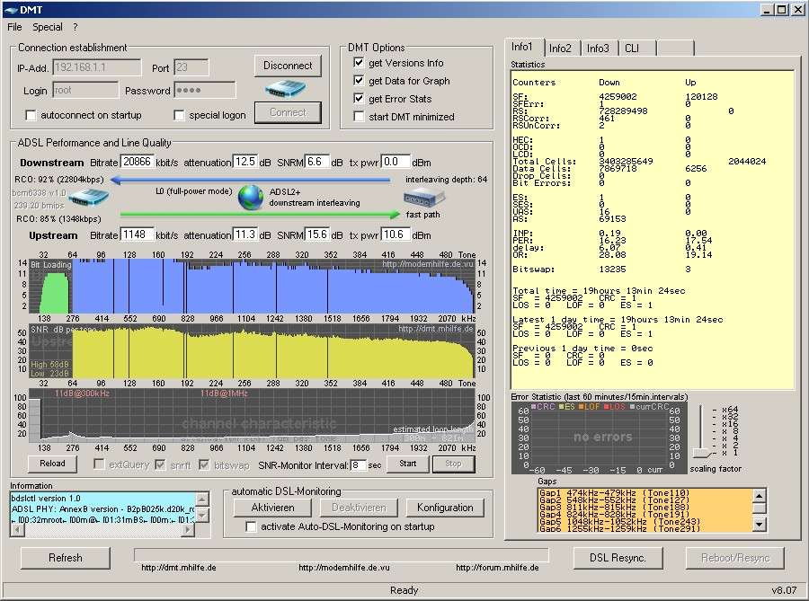Click the Refresh button
809x601 pixels.
(x=66, y=558)
